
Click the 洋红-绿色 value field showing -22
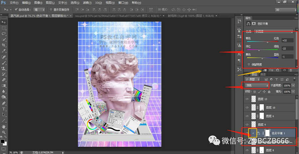tap(287, 49)
